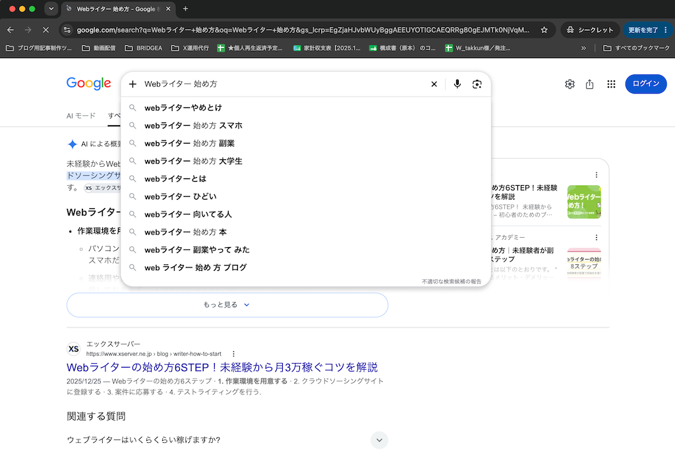Show hidden bookmarks with the chevron
This screenshot has width=675, height=450.
(583, 47)
